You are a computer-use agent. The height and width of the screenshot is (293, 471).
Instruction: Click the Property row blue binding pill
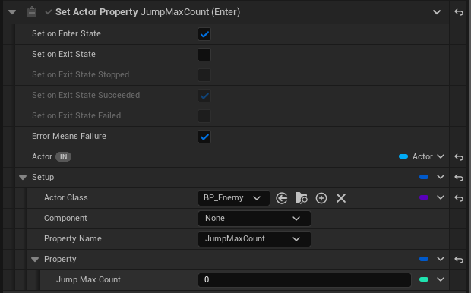(x=424, y=259)
